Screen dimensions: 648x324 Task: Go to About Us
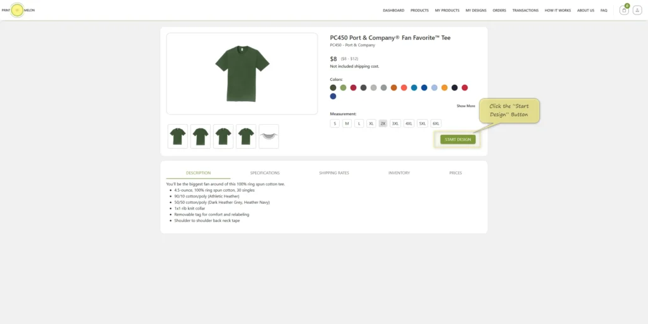pos(585,10)
